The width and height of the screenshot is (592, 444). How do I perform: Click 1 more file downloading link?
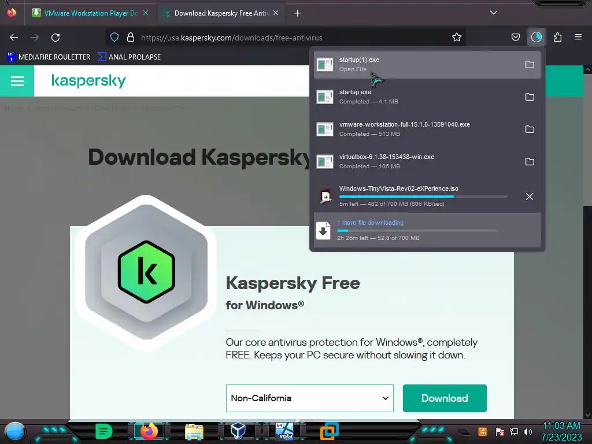(371, 223)
